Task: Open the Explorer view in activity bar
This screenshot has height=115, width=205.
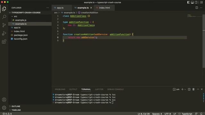Action: (x=4, y=9)
